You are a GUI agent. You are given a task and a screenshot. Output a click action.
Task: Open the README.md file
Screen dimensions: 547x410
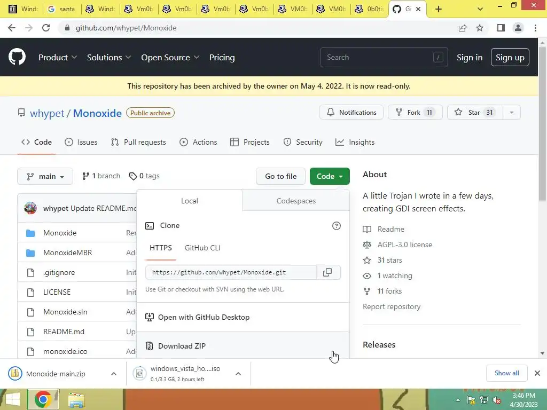(64, 332)
